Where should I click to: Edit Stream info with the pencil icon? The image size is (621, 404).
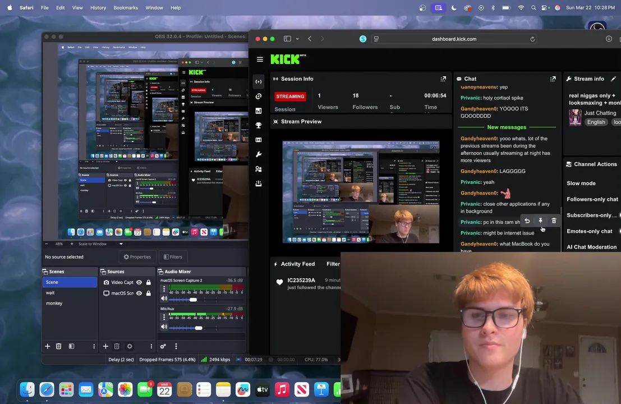click(613, 79)
